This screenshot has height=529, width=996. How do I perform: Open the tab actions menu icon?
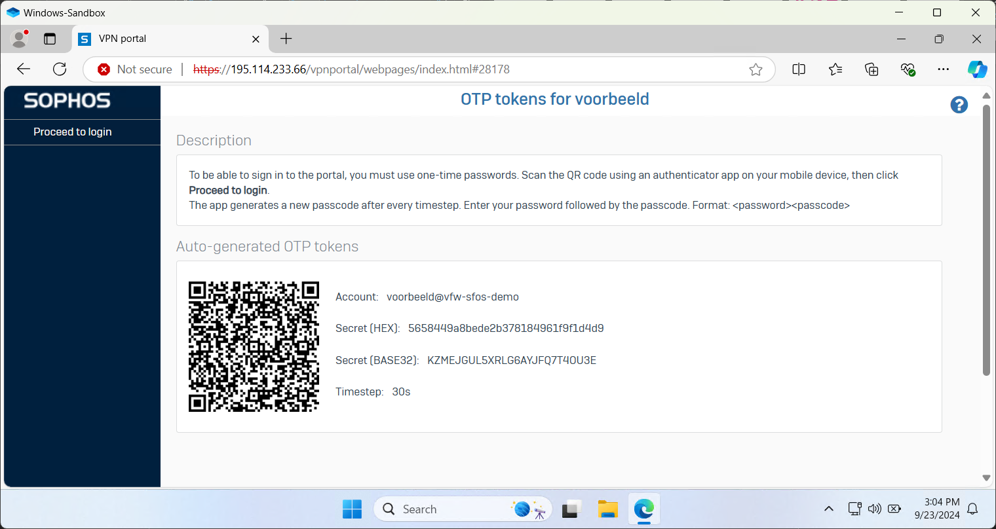[50, 39]
